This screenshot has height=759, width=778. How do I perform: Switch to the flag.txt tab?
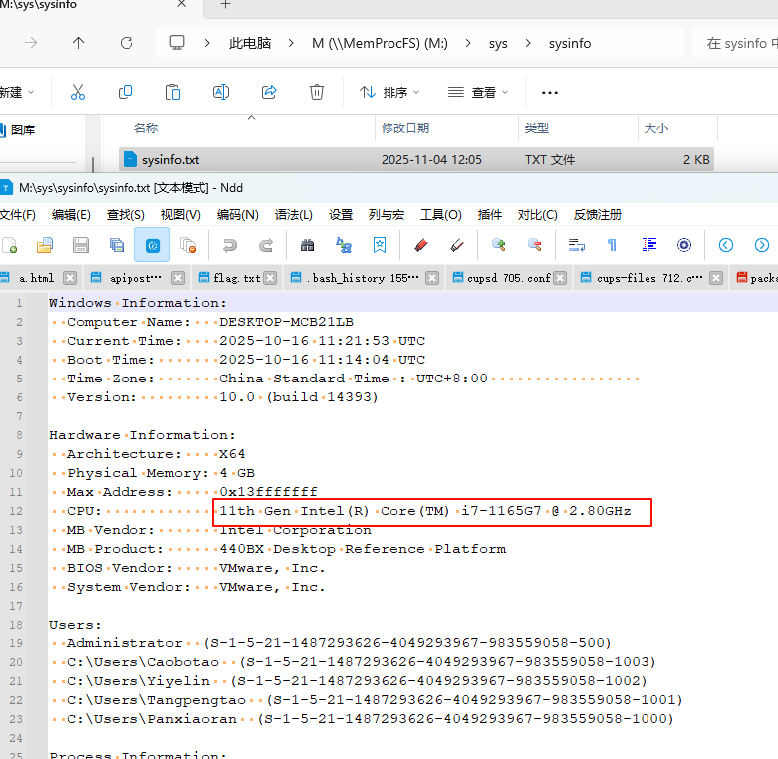(237, 278)
